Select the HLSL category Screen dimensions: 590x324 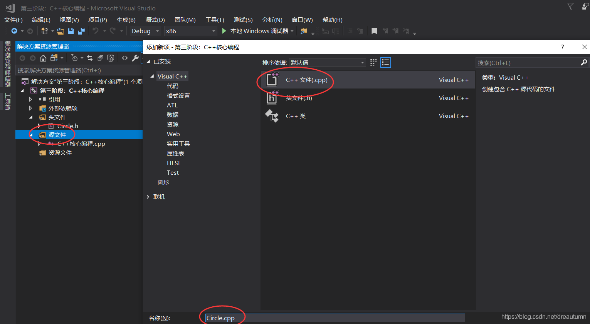point(174,163)
